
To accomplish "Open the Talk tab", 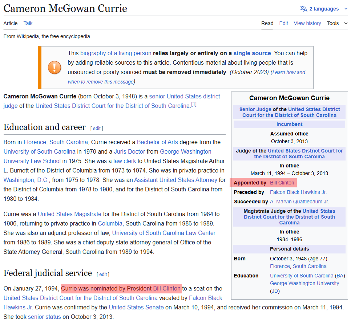I will pyautogui.click(x=28, y=23).
